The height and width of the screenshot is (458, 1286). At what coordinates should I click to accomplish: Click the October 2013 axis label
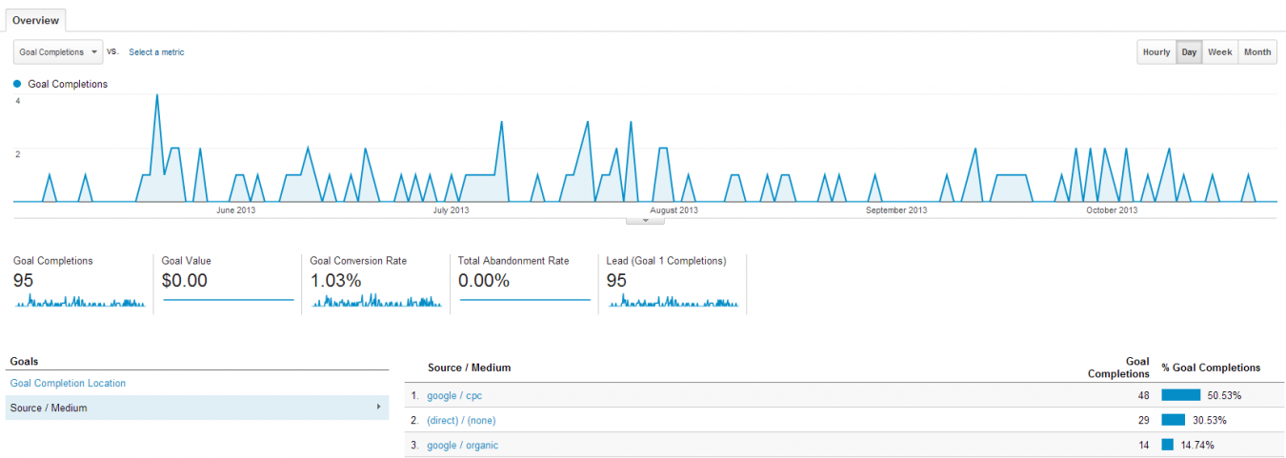point(1113,210)
